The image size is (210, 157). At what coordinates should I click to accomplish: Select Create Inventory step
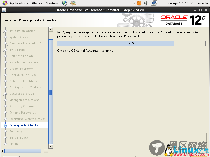coord(21,69)
